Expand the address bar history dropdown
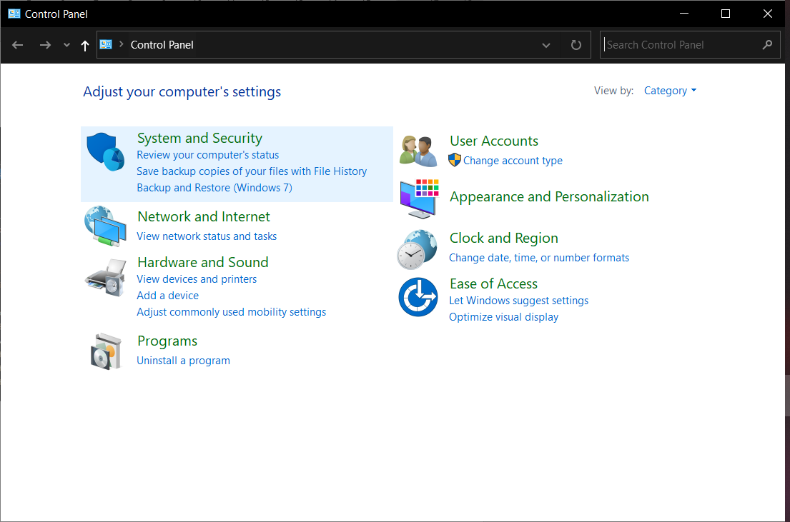790x522 pixels. click(x=546, y=45)
